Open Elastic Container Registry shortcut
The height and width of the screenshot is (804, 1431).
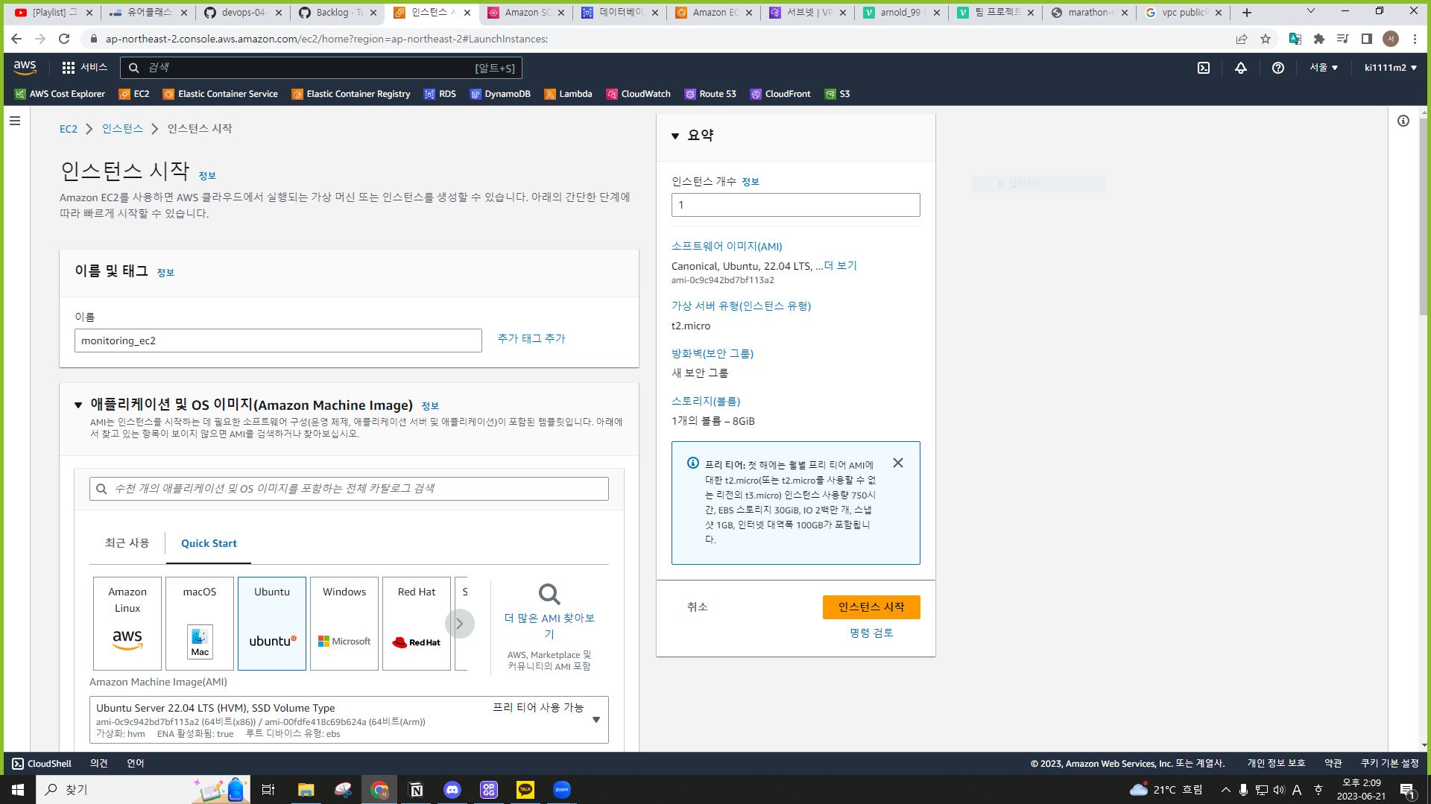[x=351, y=94]
